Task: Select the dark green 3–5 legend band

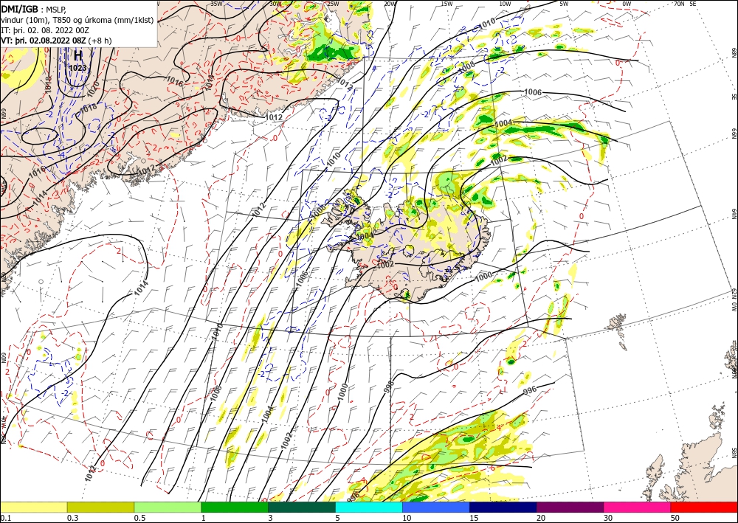Action: [x=302, y=507]
